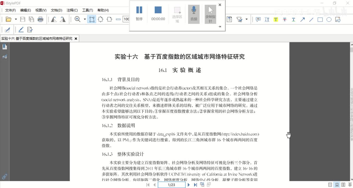Fit page to width
Screen dimensions: 353x188
(x=109, y=19)
